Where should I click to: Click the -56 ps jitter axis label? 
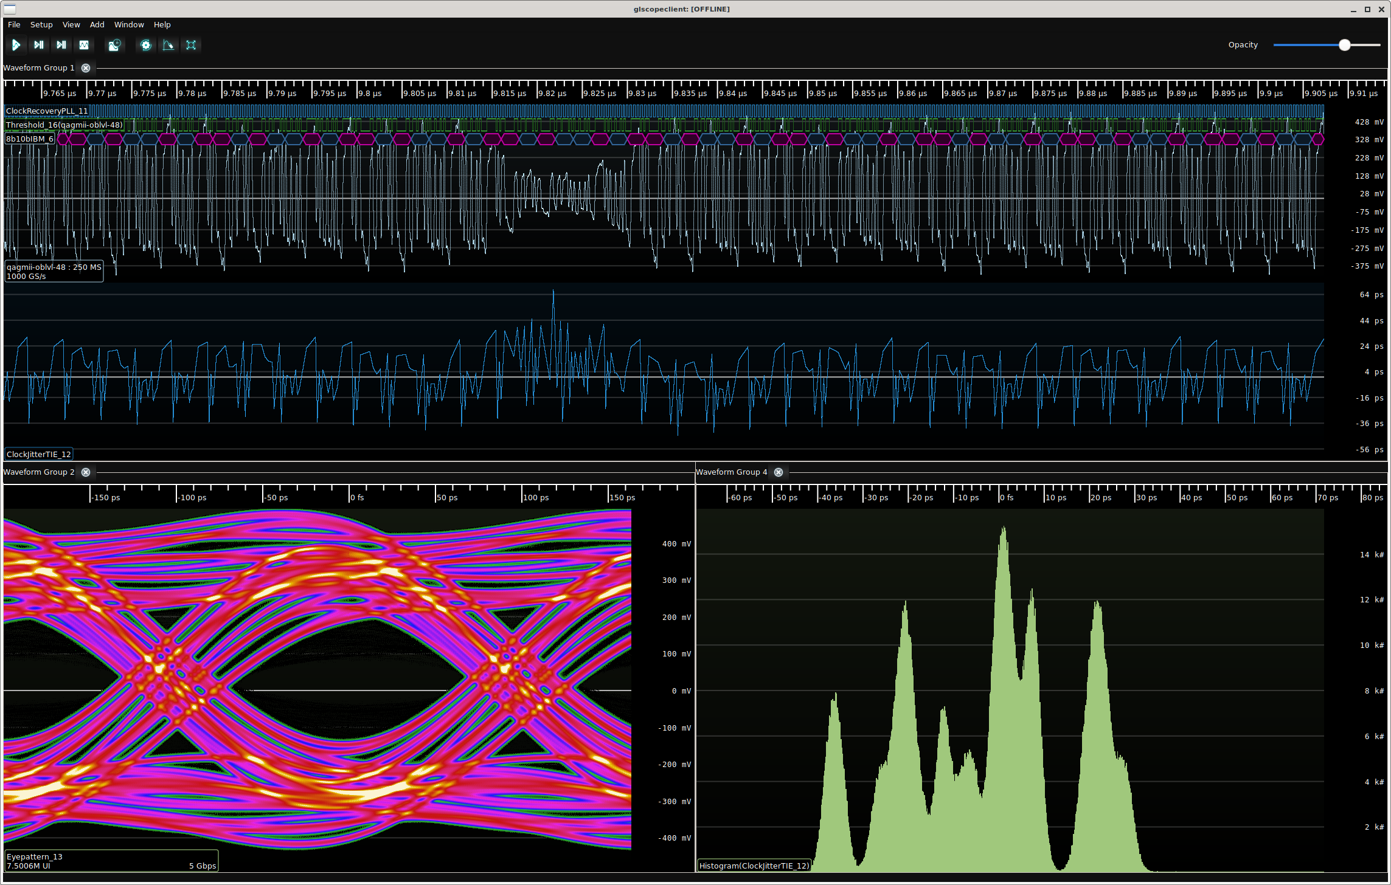(1370, 450)
